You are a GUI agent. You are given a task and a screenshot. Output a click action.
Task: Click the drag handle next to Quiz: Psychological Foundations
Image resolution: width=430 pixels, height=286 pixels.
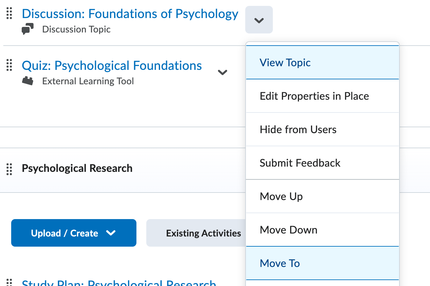click(9, 65)
